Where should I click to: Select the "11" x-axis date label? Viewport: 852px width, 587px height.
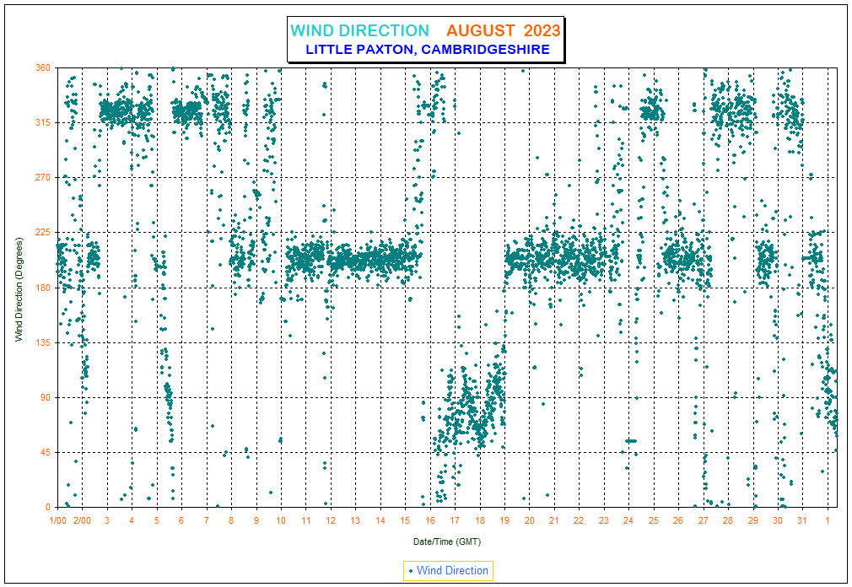tap(306, 520)
